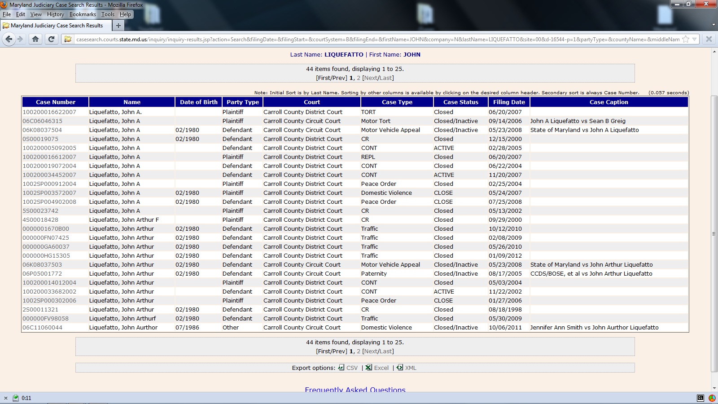718x404 pixels.
Task: Sort by Court column header
Action: pos(312,102)
